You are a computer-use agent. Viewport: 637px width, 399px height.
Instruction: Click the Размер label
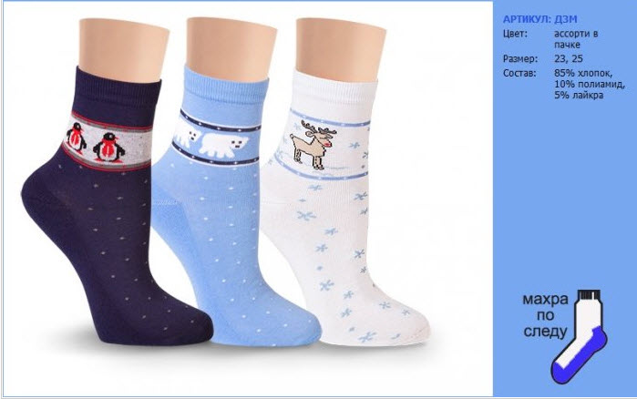[520, 59]
